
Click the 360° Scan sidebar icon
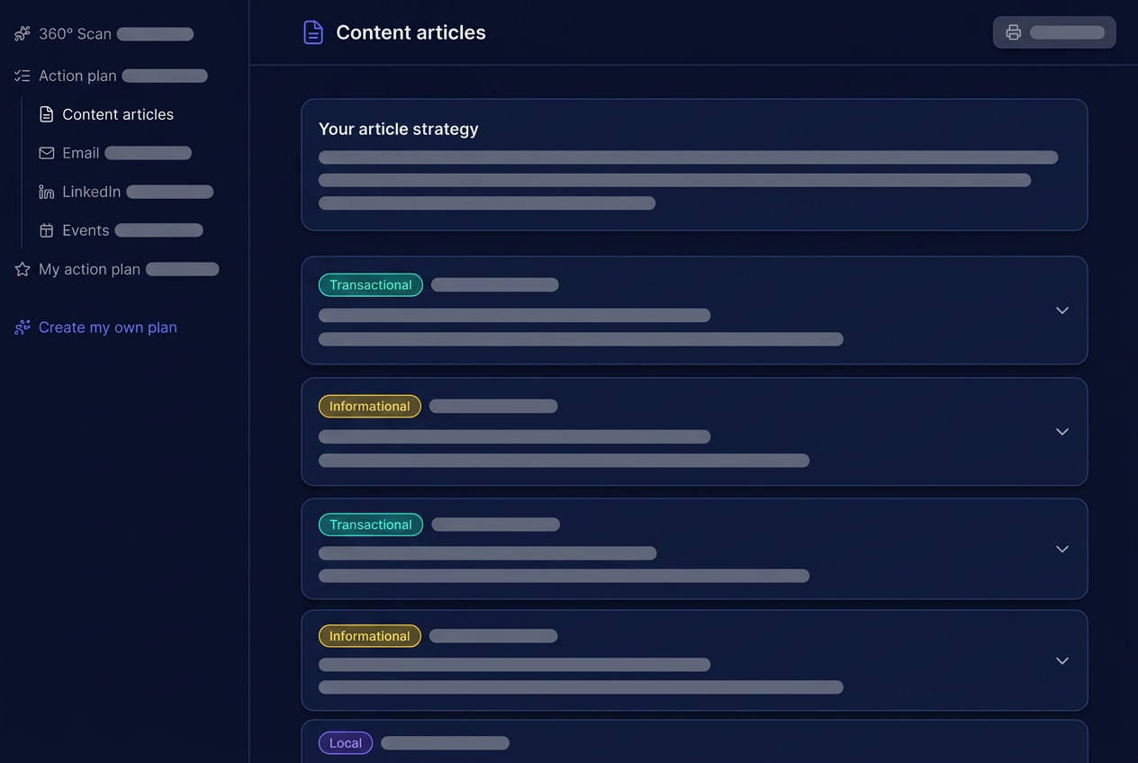pos(23,34)
